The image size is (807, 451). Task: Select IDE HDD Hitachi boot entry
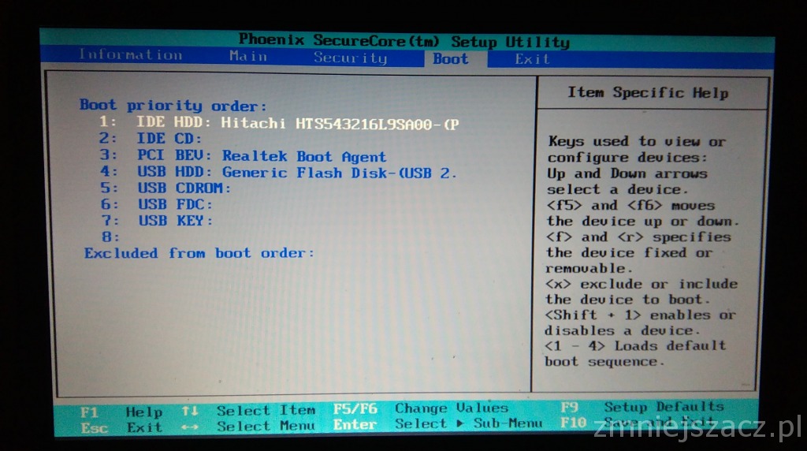279,123
